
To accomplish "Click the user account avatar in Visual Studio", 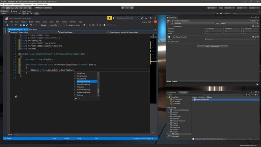I will 155,22.
